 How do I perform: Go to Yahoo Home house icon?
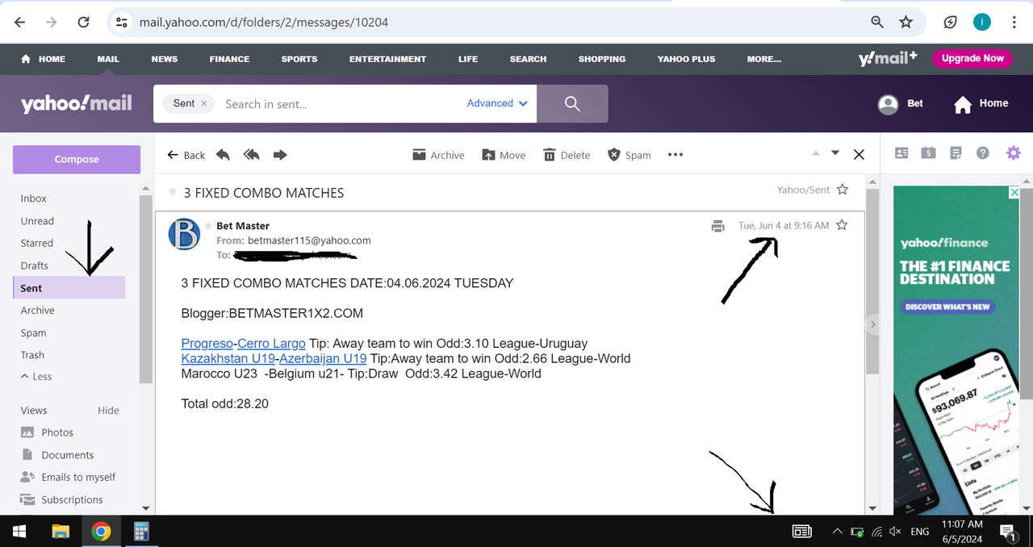point(963,104)
